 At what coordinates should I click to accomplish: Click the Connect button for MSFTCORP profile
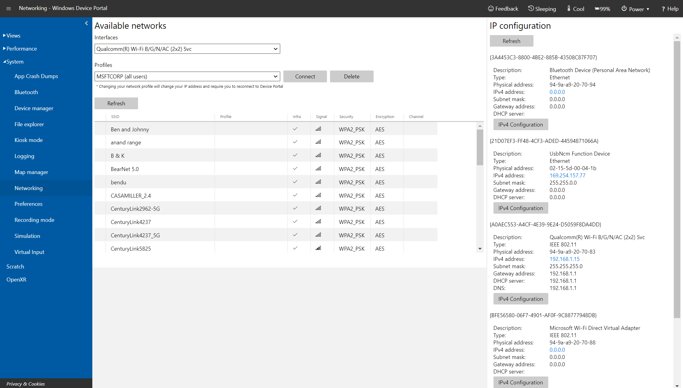(x=305, y=77)
